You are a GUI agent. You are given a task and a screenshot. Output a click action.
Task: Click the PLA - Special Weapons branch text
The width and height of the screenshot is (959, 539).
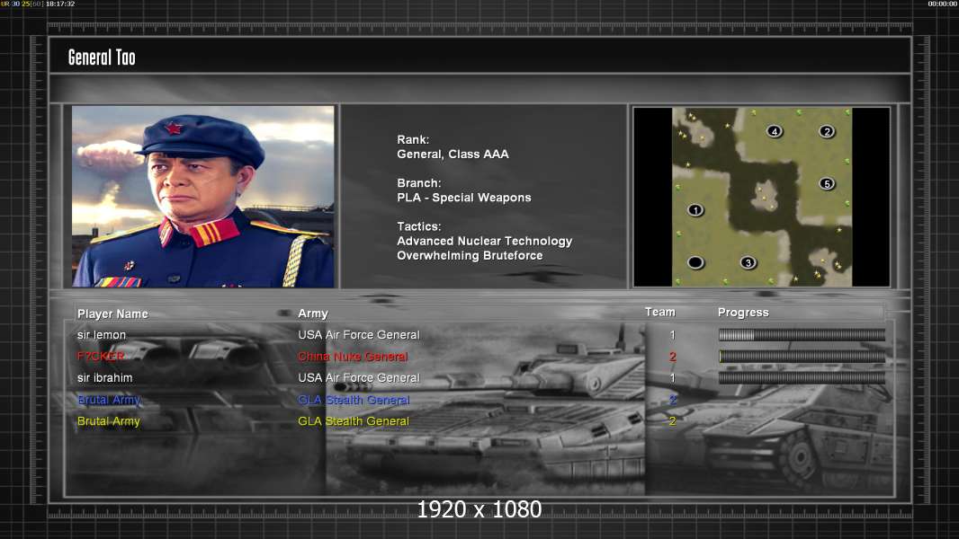click(x=463, y=198)
